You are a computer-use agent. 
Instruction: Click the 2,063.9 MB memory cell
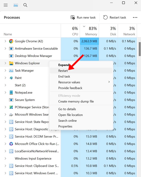click(89, 41)
